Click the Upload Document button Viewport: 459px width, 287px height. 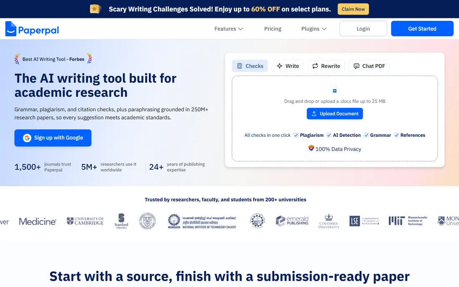pyautogui.click(x=335, y=113)
